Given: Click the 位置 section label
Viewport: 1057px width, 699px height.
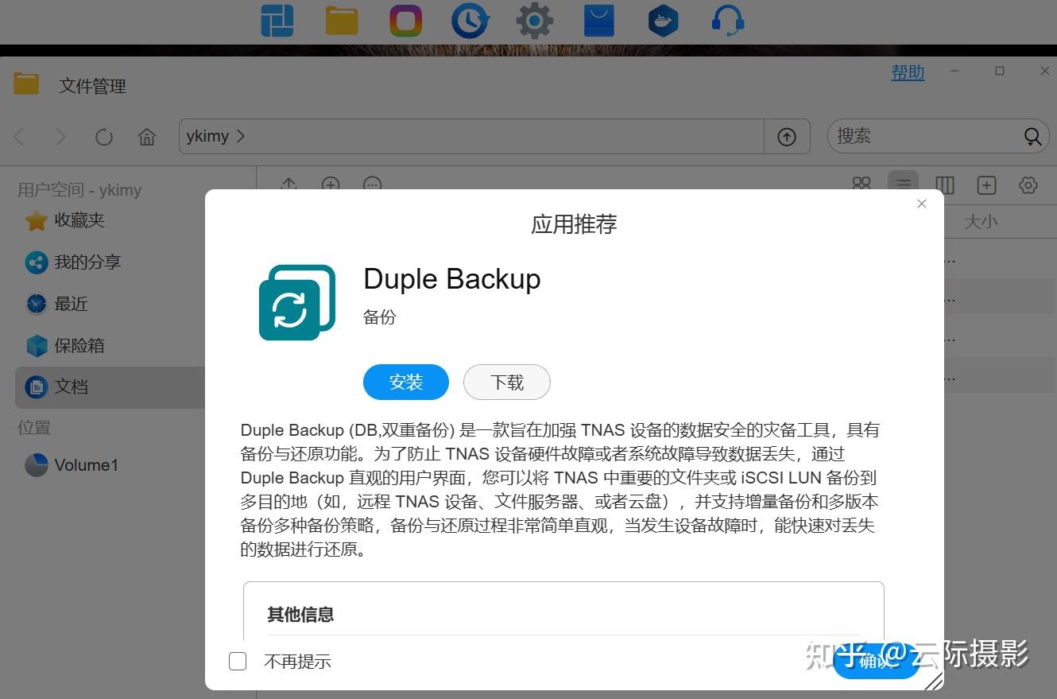Looking at the screenshot, I should click(34, 428).
